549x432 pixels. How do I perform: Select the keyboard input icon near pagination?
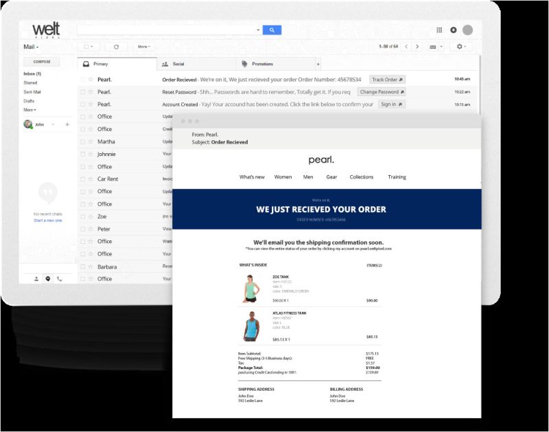coord(434,47)
